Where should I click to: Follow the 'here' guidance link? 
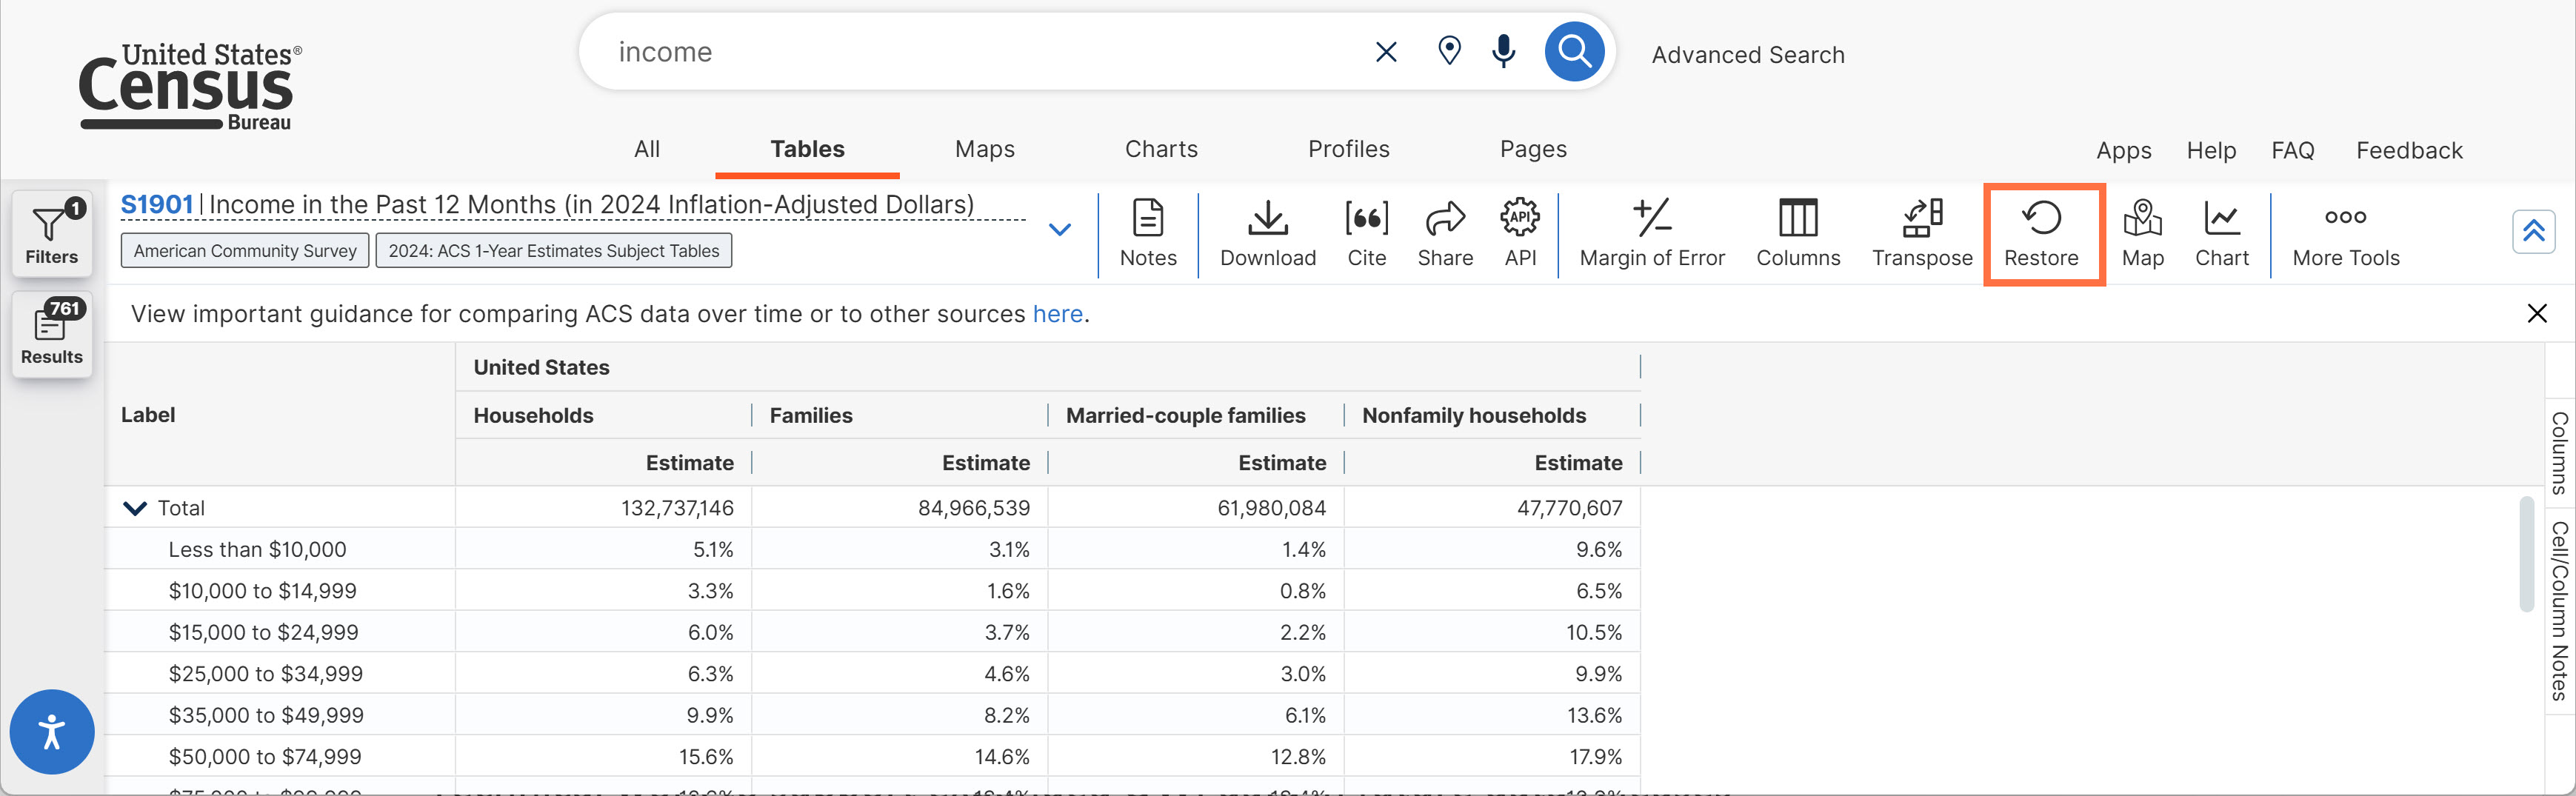tap(1057, 314)
